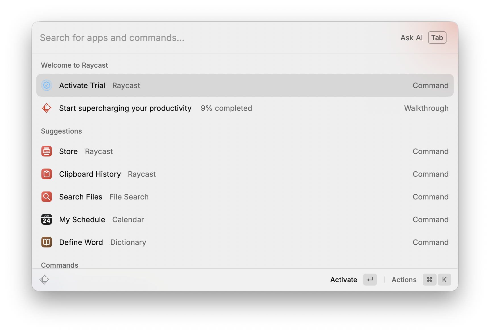Select the Define Word command text
The image size is (490, 333).
[x=81, y=242]
